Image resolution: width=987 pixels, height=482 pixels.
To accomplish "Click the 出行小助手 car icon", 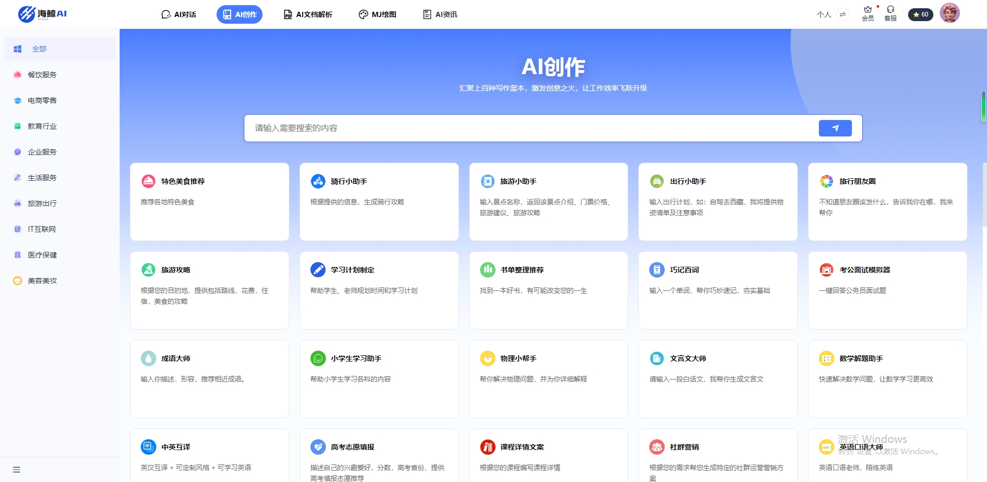I will [657, 181].
